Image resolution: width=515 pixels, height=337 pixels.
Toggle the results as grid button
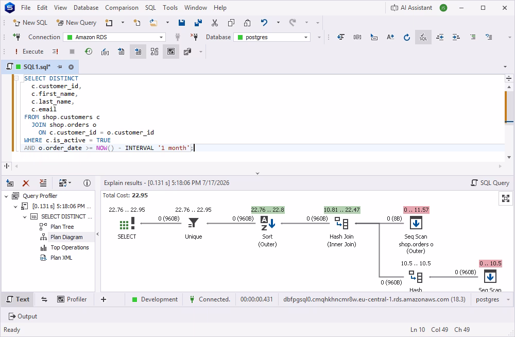pyautogui.click(x=138, y=52)
